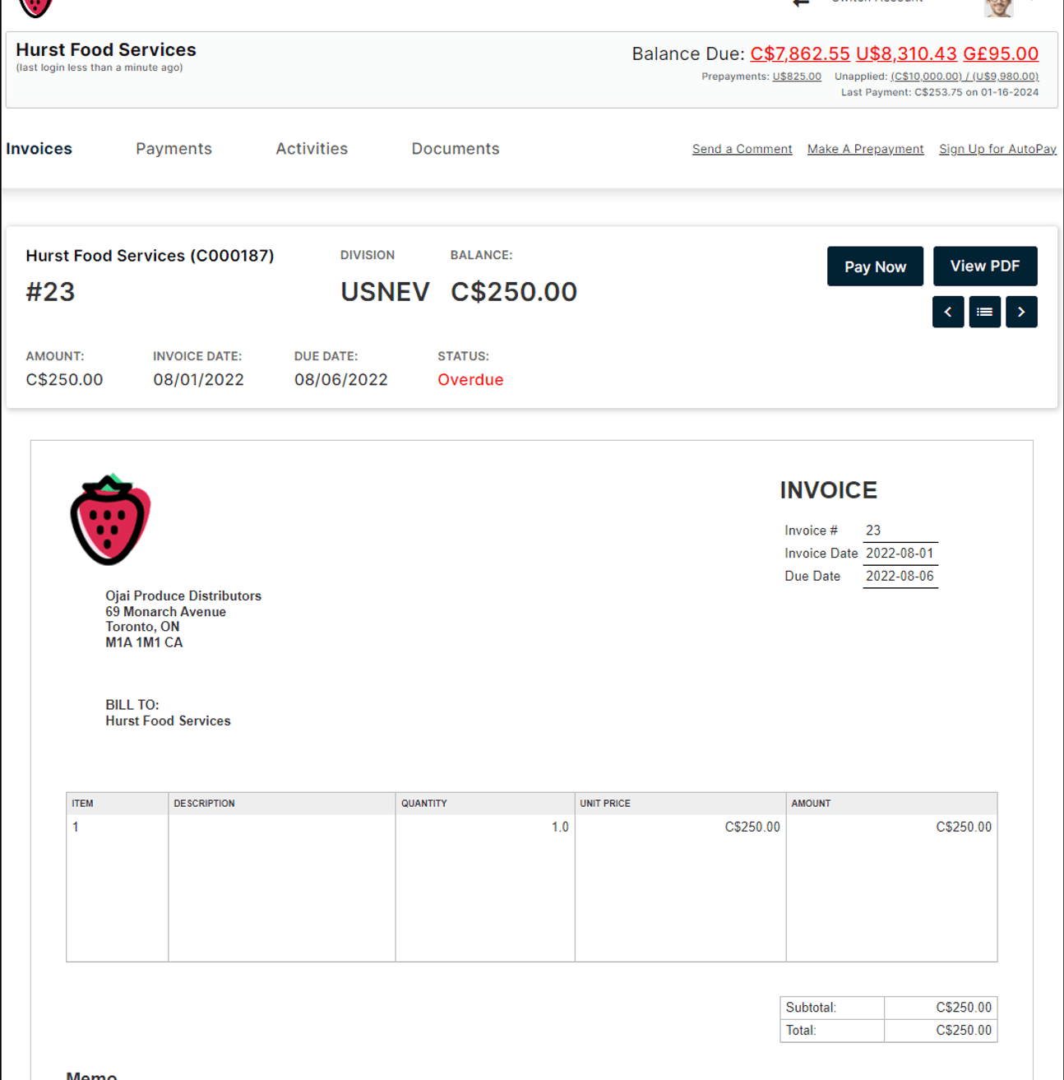
Task: Click the unit price cell C$250.00
Action: [x=752, y=827]
